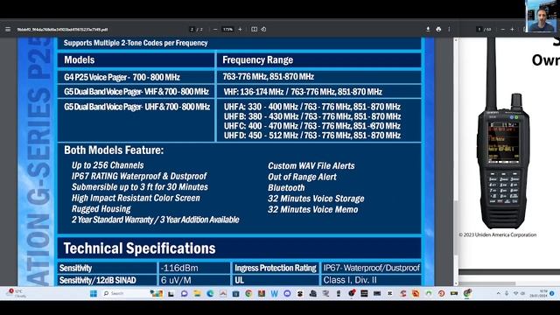Viewport: 560px width, 315px height.
Task: Click the 'IP67- Waterproof/Dustproof' value
Action: click(x=371, y=269)
